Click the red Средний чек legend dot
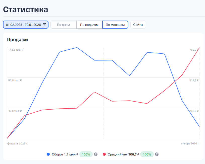The height and width of the screenshot is (164, 205). [104, 154]
